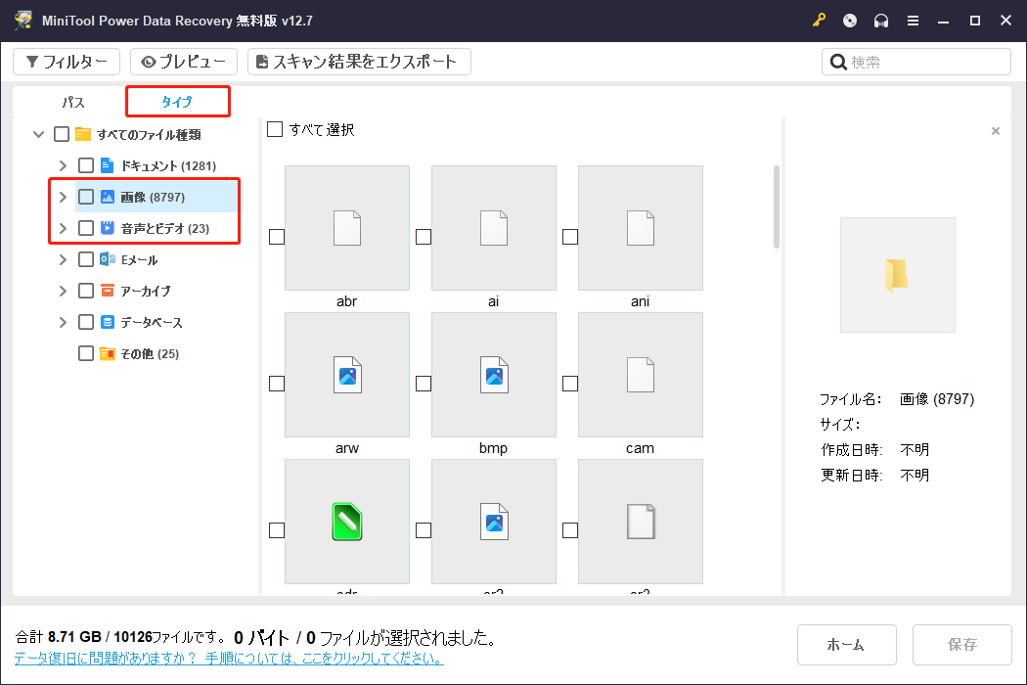Select the bootable media disc icon
This screenshot has width=1027, height=685.
click(x=849, y=20)
